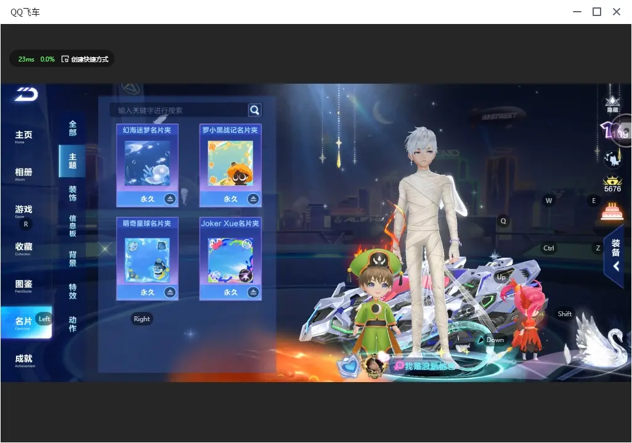The image size is (632, 443).
Task: Select the Joker Xue名片夹 card thumbnail
Action: coord(230,260)
